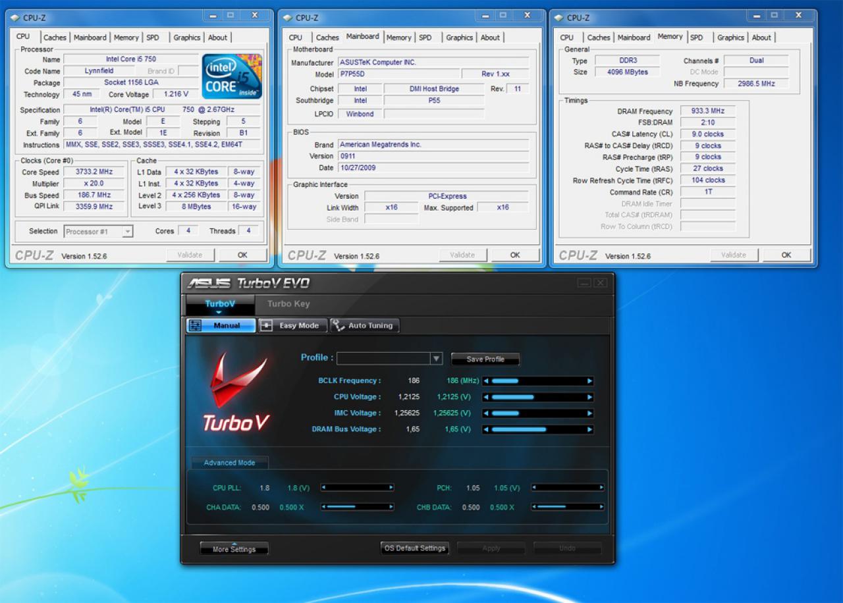Click Easy Mode icon in TurboV EVO

[266, 325]
